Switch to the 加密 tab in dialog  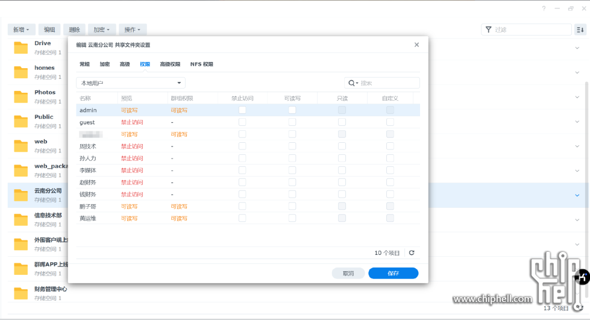tap(105, 64)
